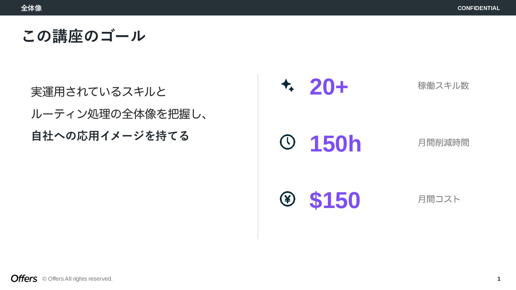Viewport: 516px width, 290px height.
Task: Click the purple 20+ figure
Action: 329,87
